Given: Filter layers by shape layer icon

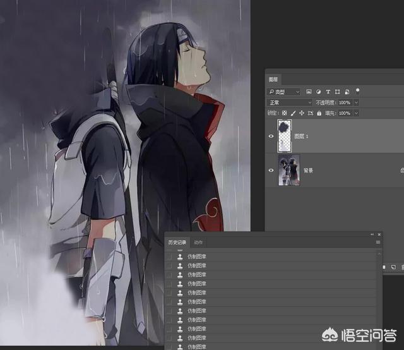Looking at the screenshot, I should tap(337, 92).
